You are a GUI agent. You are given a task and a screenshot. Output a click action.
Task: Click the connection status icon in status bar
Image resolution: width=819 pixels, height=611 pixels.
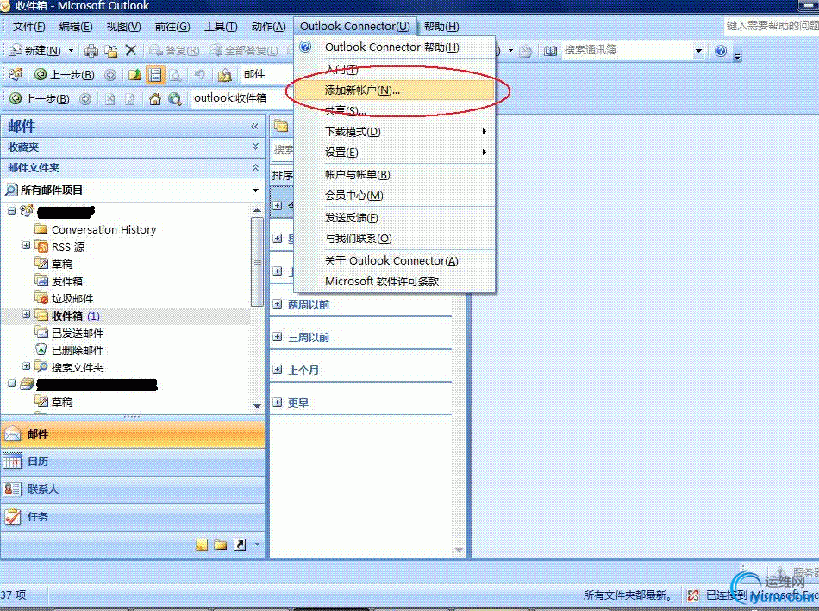click(693, 595)
